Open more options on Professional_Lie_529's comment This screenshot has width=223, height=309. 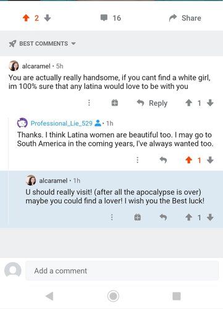(138, 160)
